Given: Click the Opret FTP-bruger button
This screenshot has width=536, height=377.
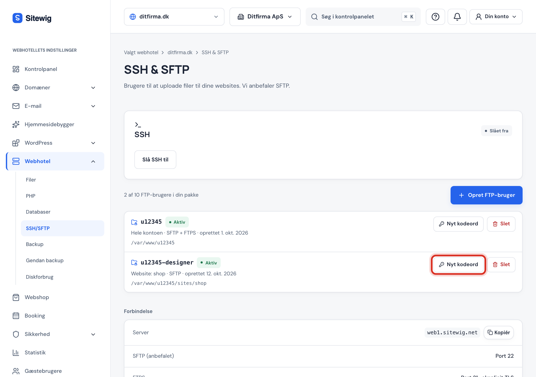Looking at the screenshot, I should coord(486,195).
